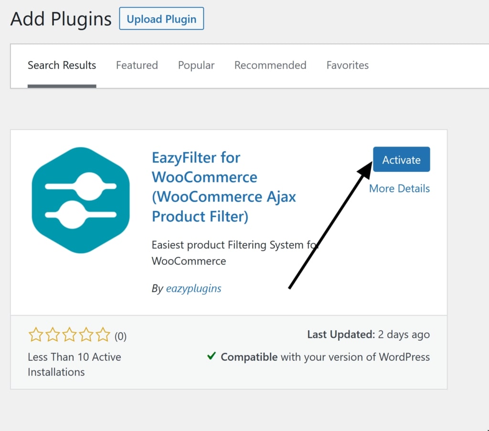Open the Popular plugins tab
The width and height of the screenshot is (489, 431).
pyautogui.click(x=196, y=65)
